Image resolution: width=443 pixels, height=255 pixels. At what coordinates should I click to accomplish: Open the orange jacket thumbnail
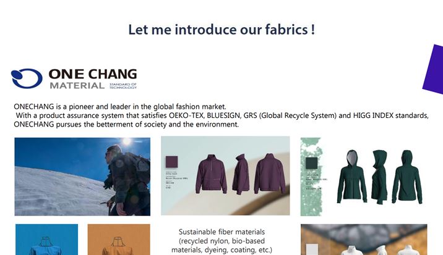pos(119,240)
